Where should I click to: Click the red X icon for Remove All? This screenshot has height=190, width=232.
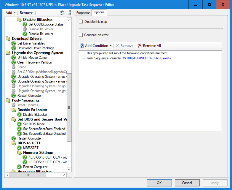pyautogui.click(x=140, y=46)
